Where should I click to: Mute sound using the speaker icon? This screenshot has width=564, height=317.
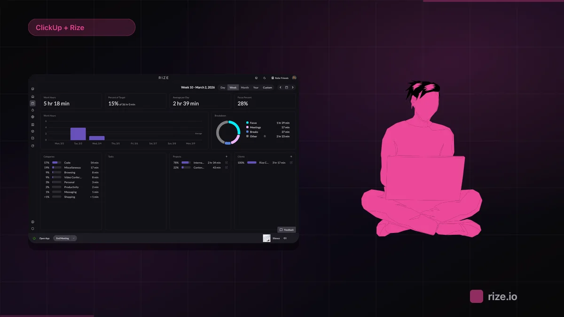pyautogui.click(x=285, y=238)
